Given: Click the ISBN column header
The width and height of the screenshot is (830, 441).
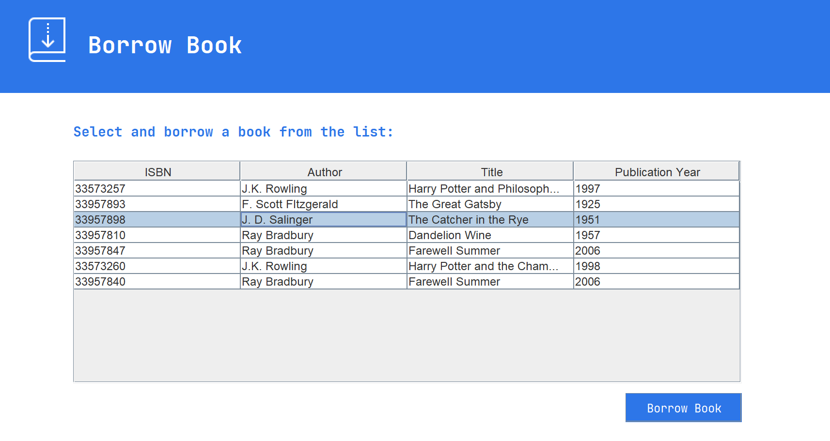Looking at the screenshot, I should coord(157,171).
